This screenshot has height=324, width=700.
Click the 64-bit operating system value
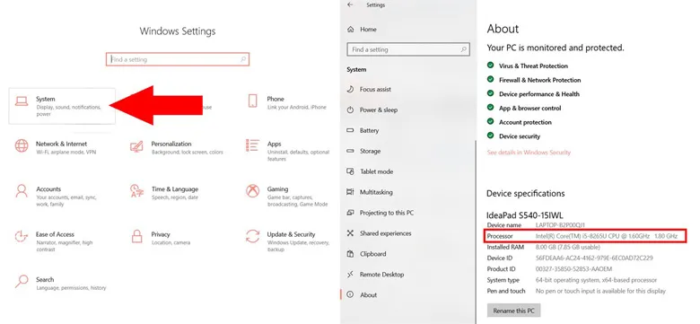click(x=596, y=280)
